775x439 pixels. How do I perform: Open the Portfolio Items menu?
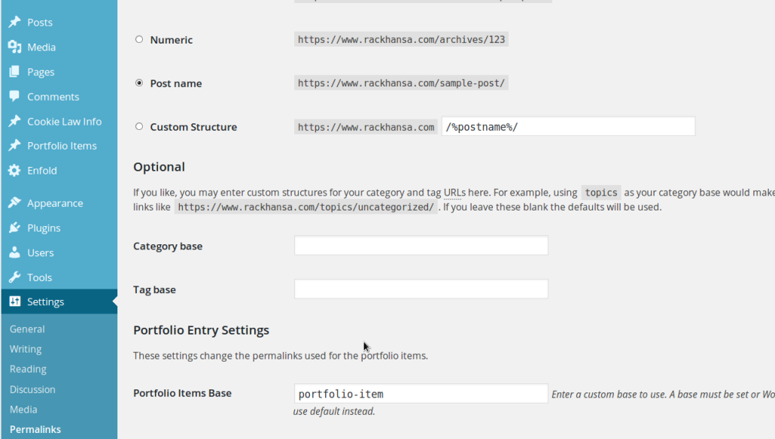pyautogui.click(x=62, y=146)
